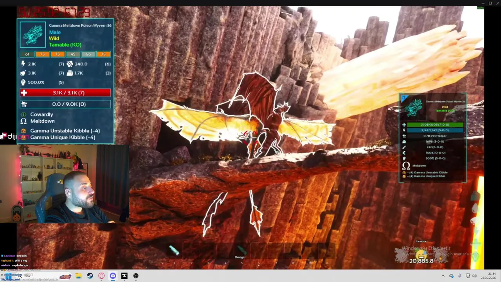Click "Gamma Unique Kibble (-4)" in left panel
501x282 pixels.
[63, 137]
